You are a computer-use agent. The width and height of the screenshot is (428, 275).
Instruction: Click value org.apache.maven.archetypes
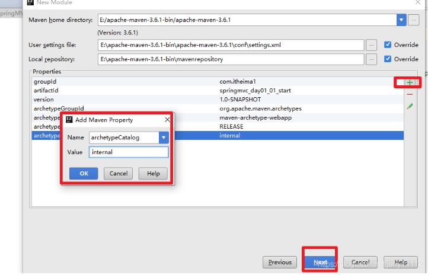pos(260,108)
